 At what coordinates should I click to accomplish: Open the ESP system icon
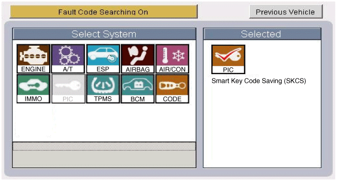(x=103, y=59)
